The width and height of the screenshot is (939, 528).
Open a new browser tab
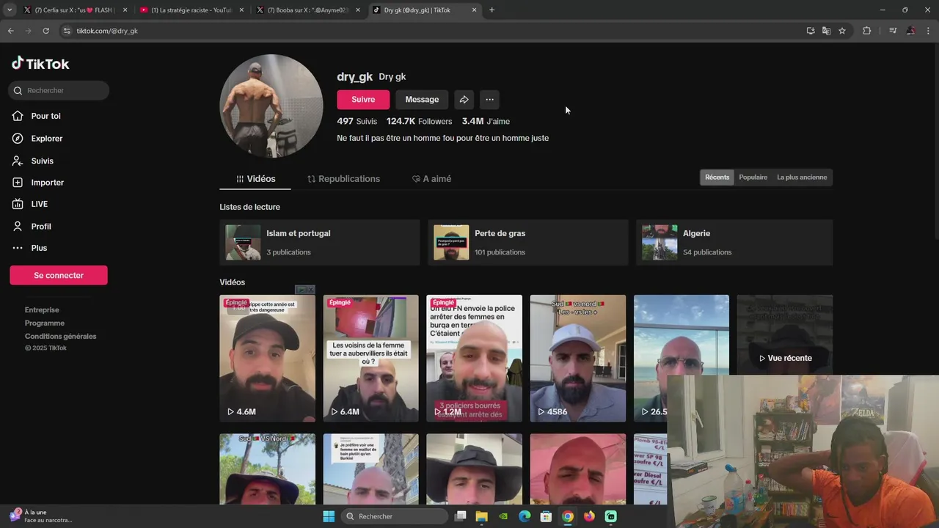point(492,10)
